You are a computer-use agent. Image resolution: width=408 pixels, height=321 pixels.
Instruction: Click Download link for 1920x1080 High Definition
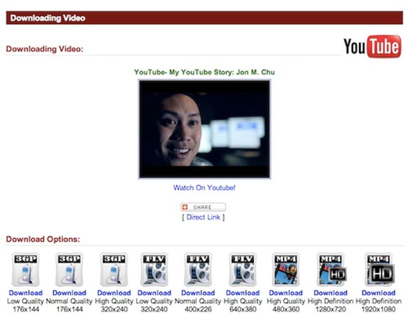(379, 293)
